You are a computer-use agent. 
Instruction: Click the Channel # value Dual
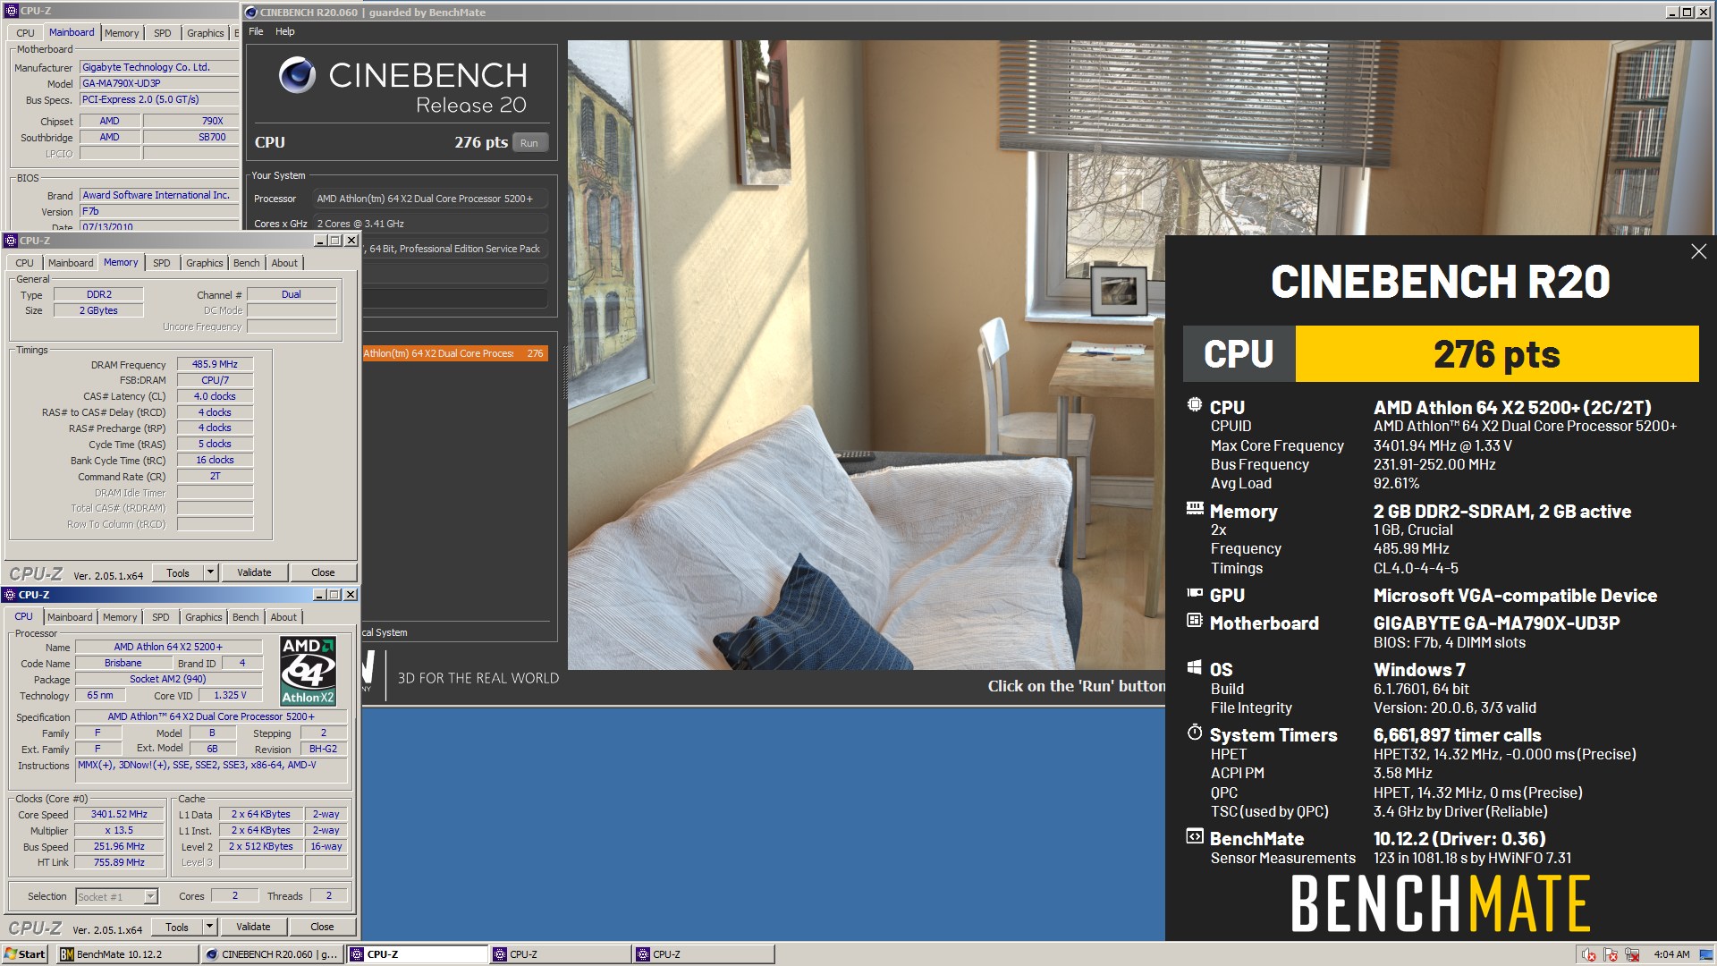pyautogui.click(x=292, y=294)
